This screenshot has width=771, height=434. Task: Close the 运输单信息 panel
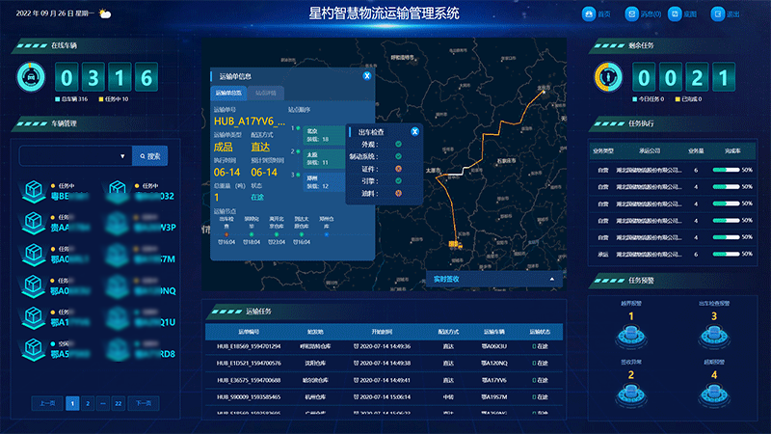[x=367, y=74]
